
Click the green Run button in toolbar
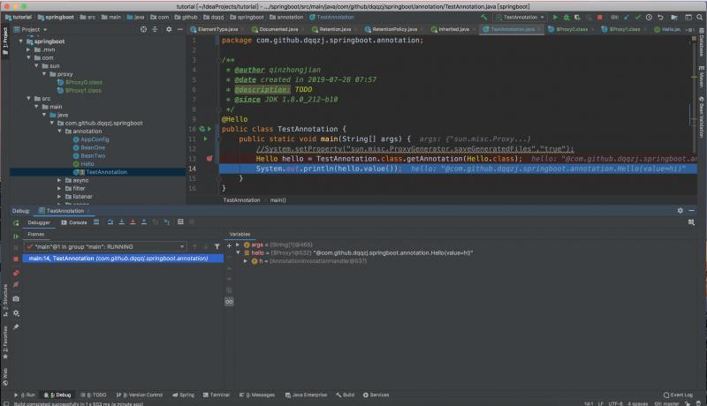(x=554, y=17)
